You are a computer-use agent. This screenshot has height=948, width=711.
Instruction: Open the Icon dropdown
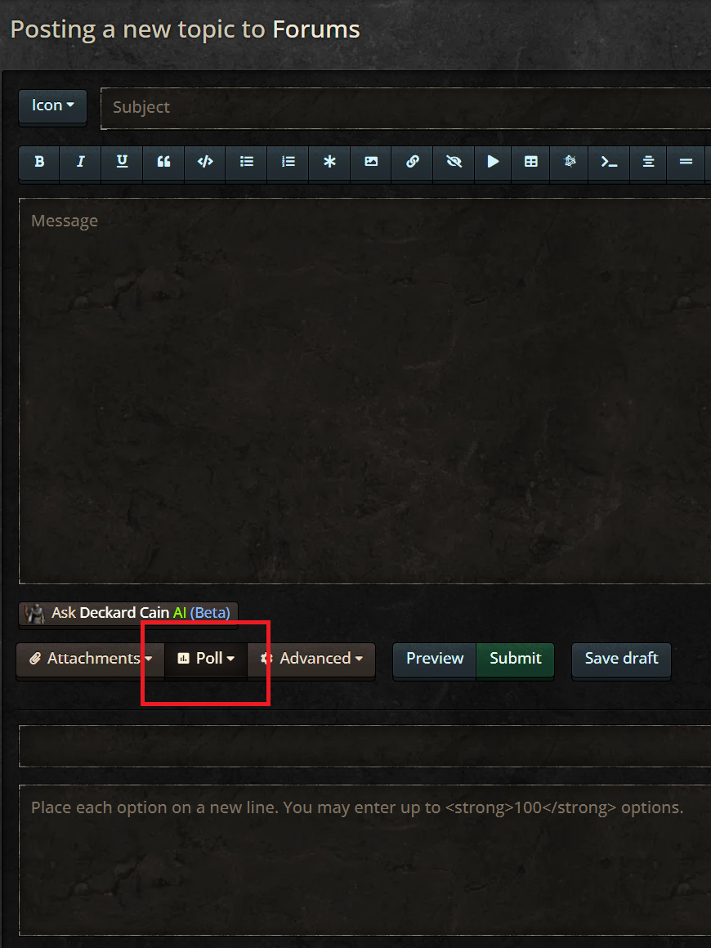(x=52, y=105)
